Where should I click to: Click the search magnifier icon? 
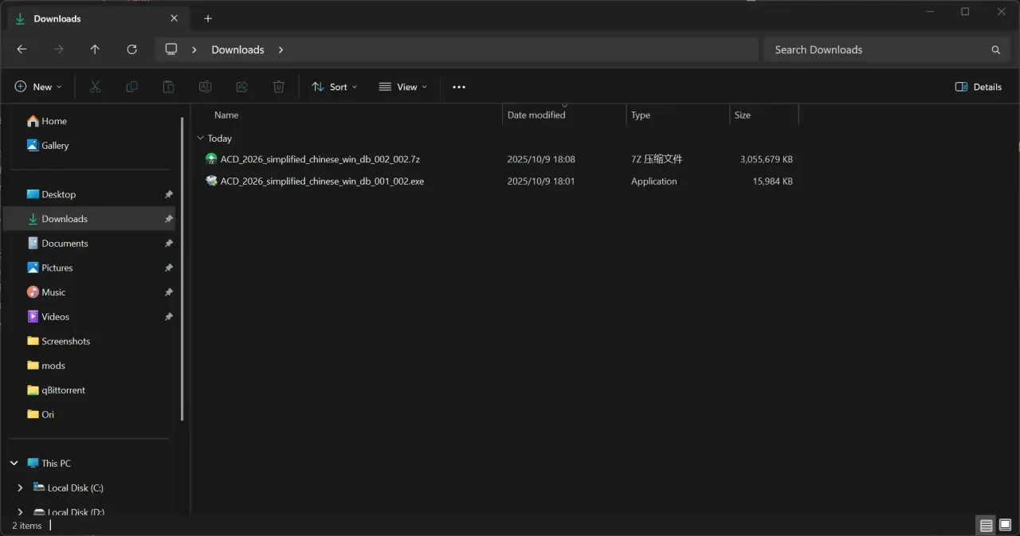(995, 49)
